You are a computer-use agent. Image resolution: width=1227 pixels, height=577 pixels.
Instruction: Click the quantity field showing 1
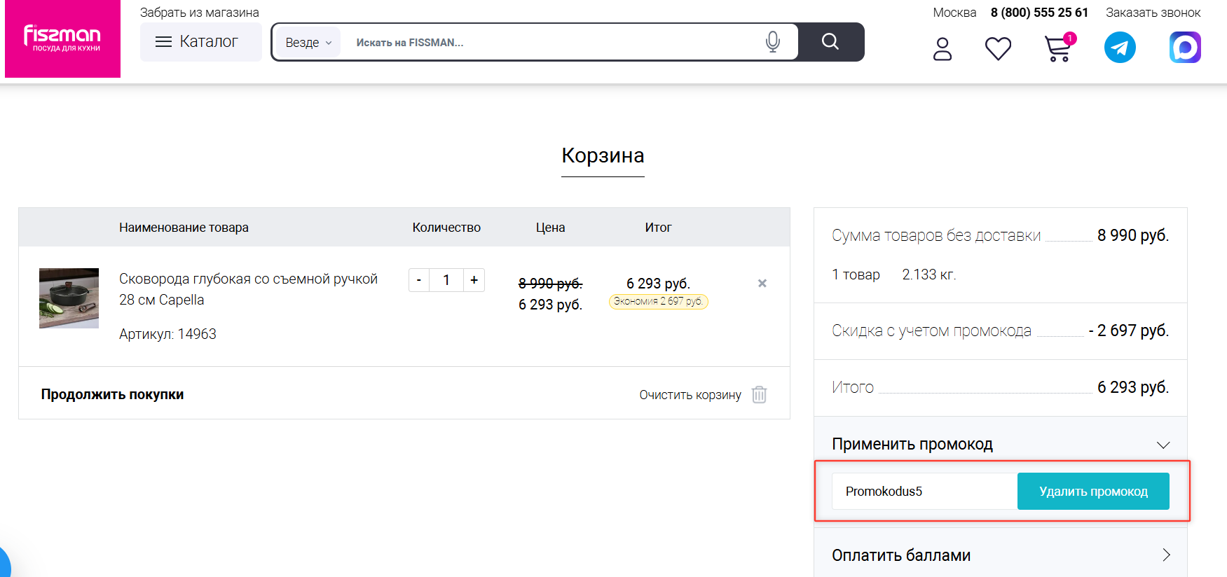coord(446,280)
